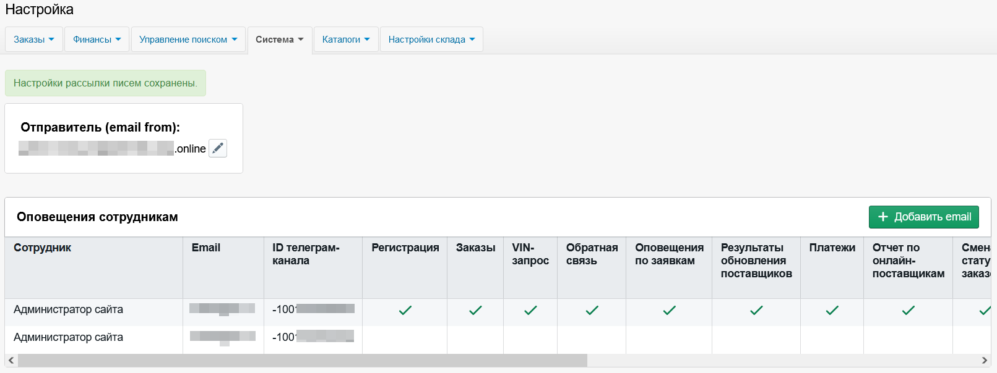Toggle VIN-запрос checkmark in first administrator row

coord(530,310)
